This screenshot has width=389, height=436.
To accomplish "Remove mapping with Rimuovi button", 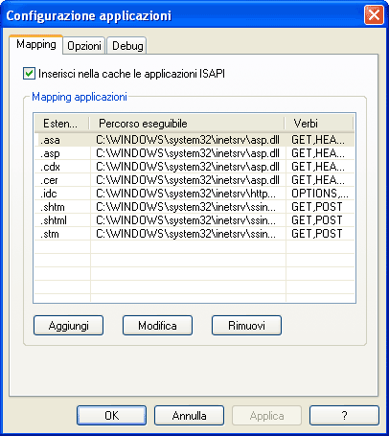I will pos(246,326).
